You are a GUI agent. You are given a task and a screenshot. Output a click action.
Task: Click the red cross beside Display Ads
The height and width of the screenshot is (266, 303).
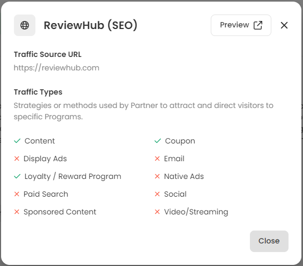tap(17, 159)
